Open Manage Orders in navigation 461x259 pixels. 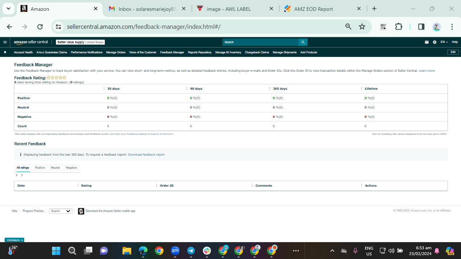point(116,52)
